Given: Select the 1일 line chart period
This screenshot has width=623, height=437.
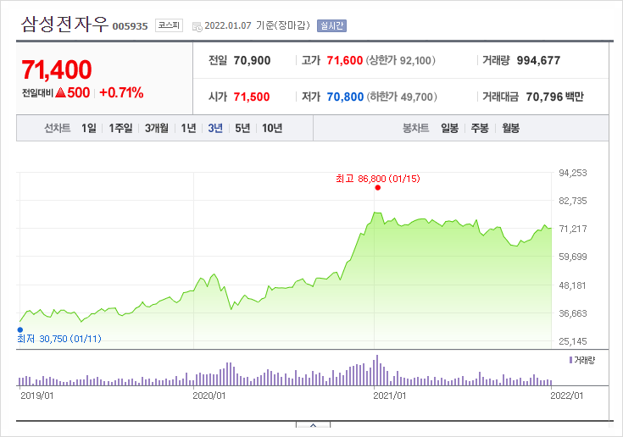Looking at the screenshot, I should pos(89,128).
